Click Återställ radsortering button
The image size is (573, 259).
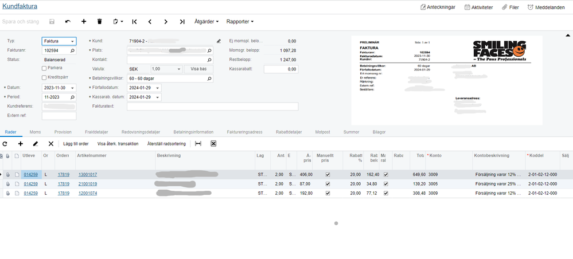[x=166, y=144]
